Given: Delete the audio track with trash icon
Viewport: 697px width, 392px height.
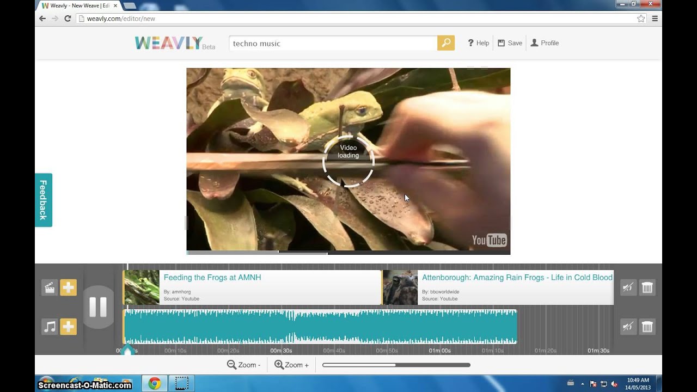Looking at the screenshot, I should (647, 327).
